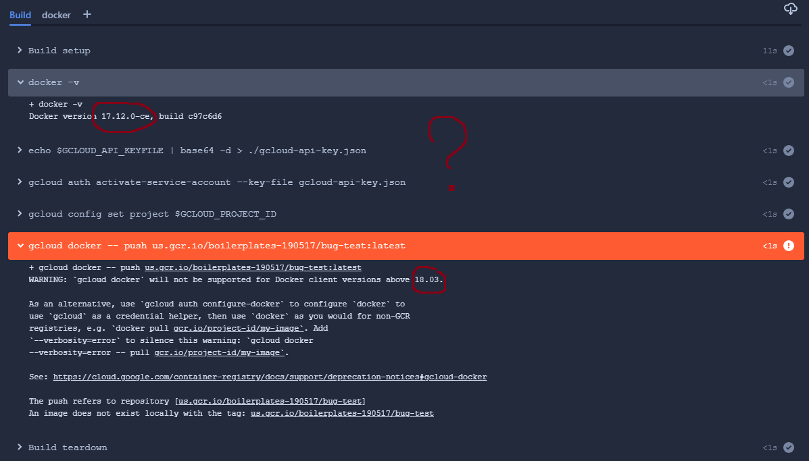Viewport: 809px width, 461px height.
Task: Click the 'Build teardown' step label
Action: pos(68,447)
